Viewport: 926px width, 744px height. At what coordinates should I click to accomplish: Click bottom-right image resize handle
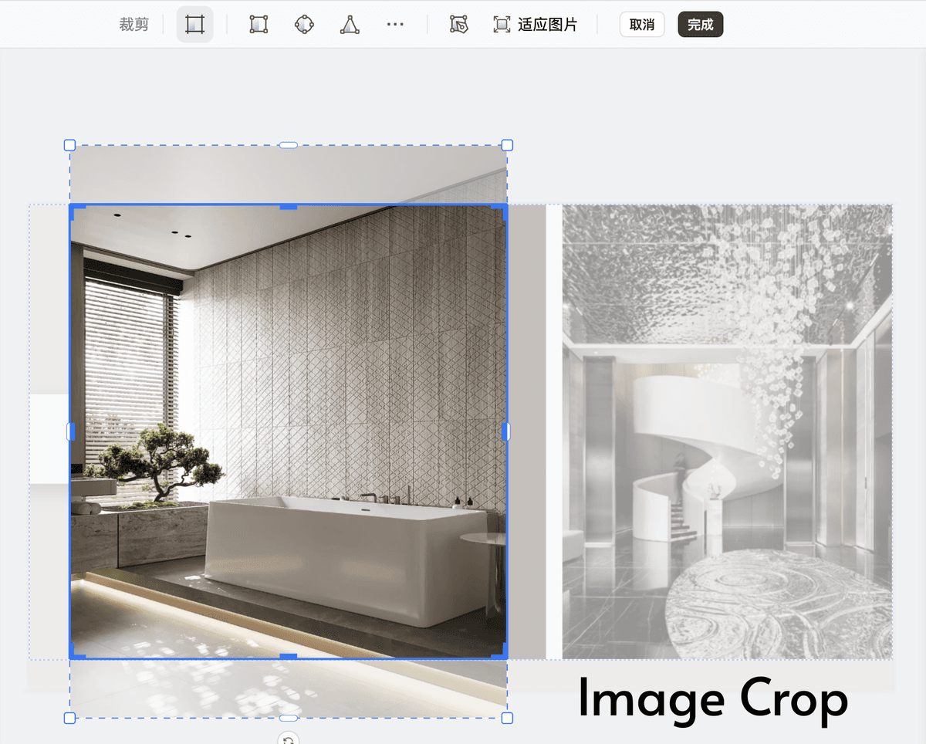click(x=507, y=719)
